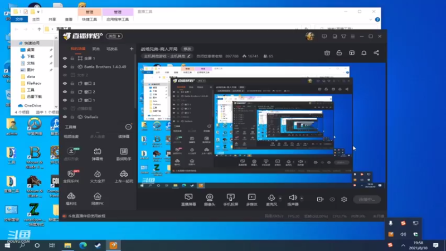Open the 福利社 tool
The image size is (446, 251).
[x=71, y=199]
